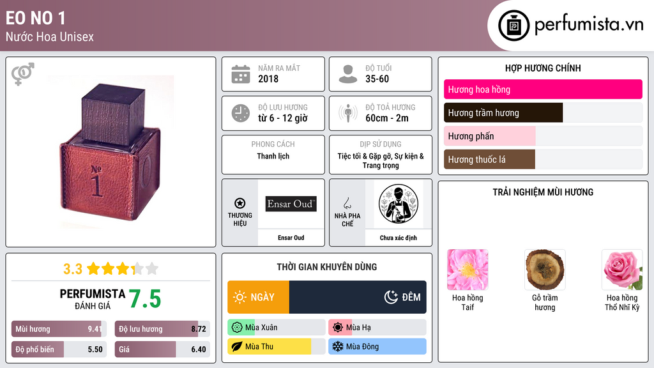Image resolution: width=654 pixels, height=368 pixels.
Task: Click the Ensar Oud brand name label
Action: click(291, 238)
